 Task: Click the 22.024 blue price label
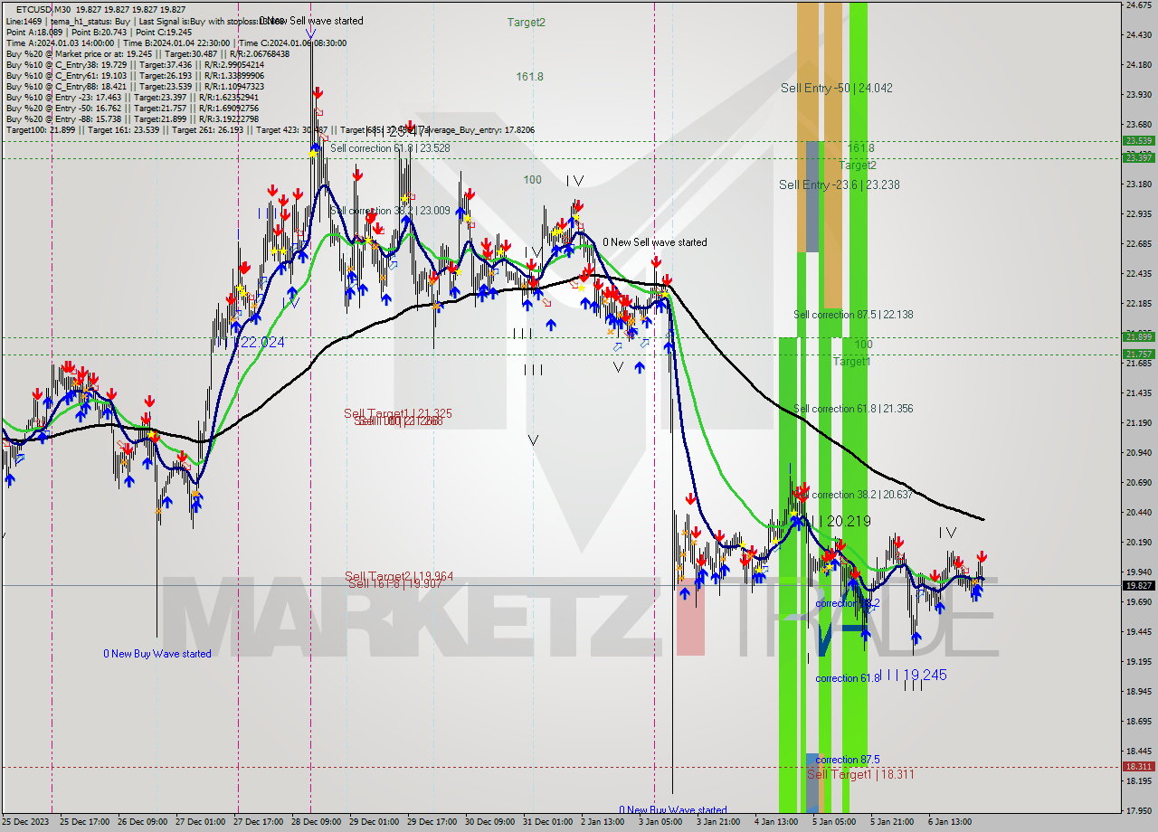pos(261,343)
